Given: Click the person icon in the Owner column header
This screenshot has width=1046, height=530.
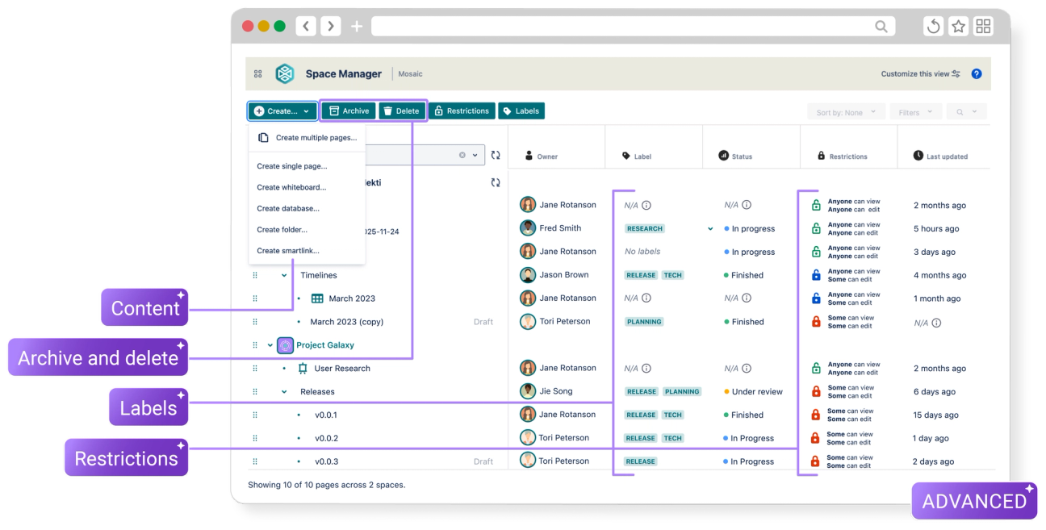Looking at the screenshot, I should tap(528, 156).
